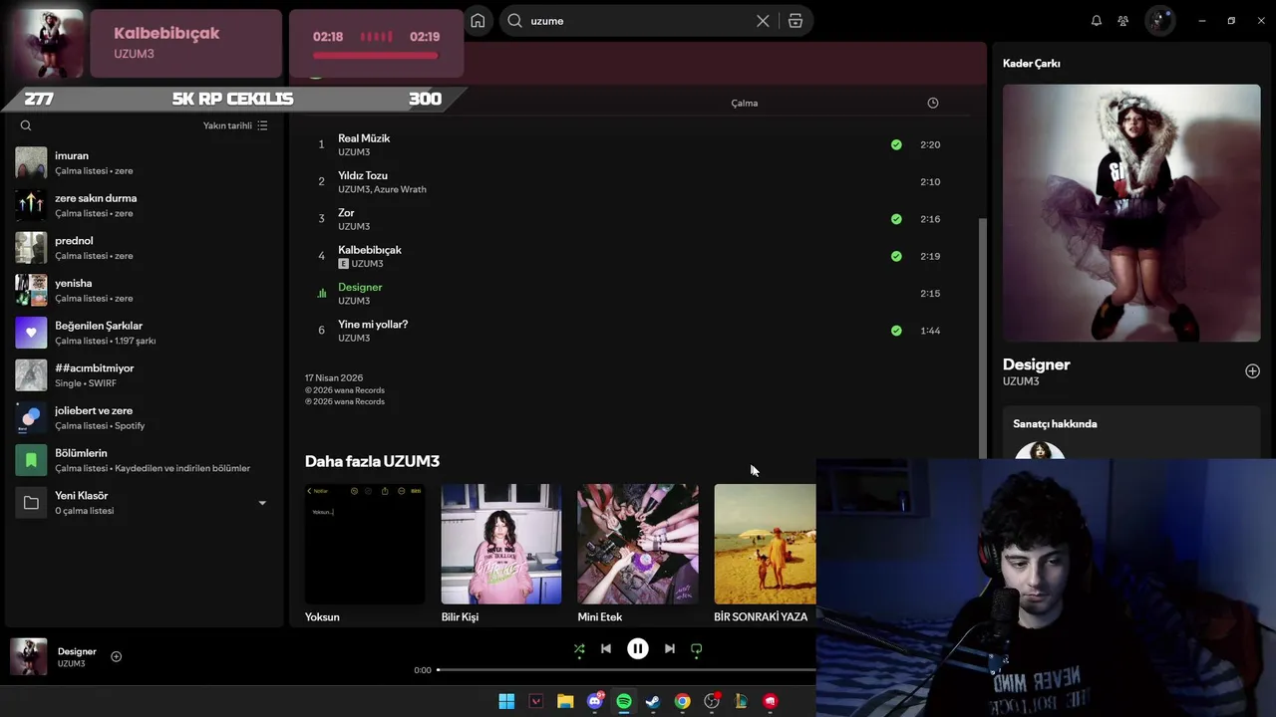Open Friend Activity icon

(x=1123, y=21)
